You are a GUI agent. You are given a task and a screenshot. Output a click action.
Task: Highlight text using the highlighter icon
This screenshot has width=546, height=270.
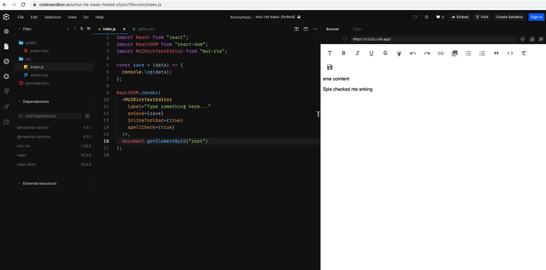click(399, 53)
